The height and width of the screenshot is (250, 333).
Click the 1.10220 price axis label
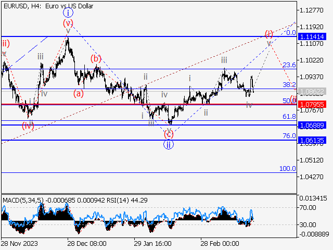(x=311, y=60)
